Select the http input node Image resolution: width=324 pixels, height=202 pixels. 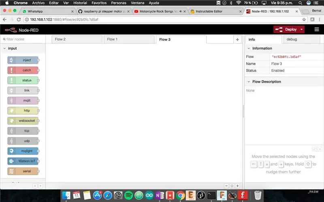[x=23, y=110]
